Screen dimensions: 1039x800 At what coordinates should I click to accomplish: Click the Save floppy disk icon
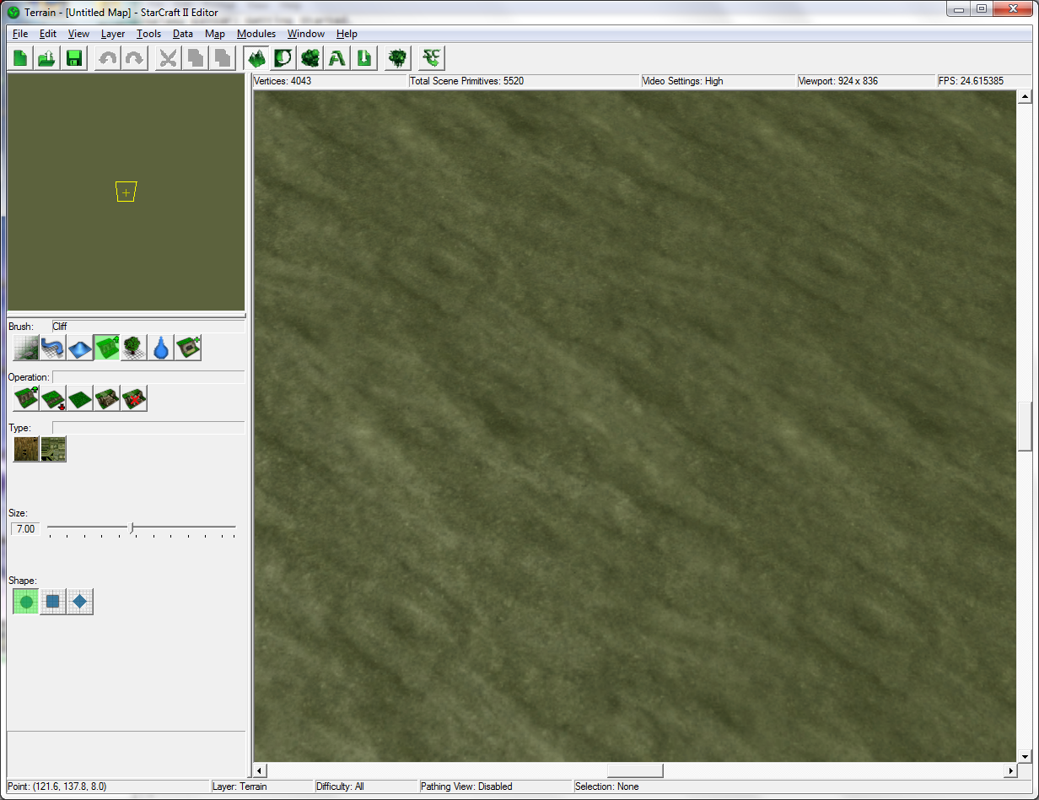pyautogui.click(x=74, y=58)
